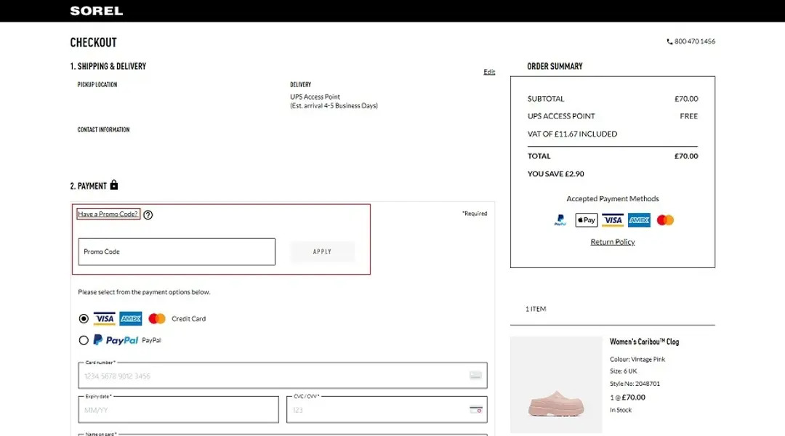
Task: Click the 'Accepted Payment Methods' text
Action: 612,198
